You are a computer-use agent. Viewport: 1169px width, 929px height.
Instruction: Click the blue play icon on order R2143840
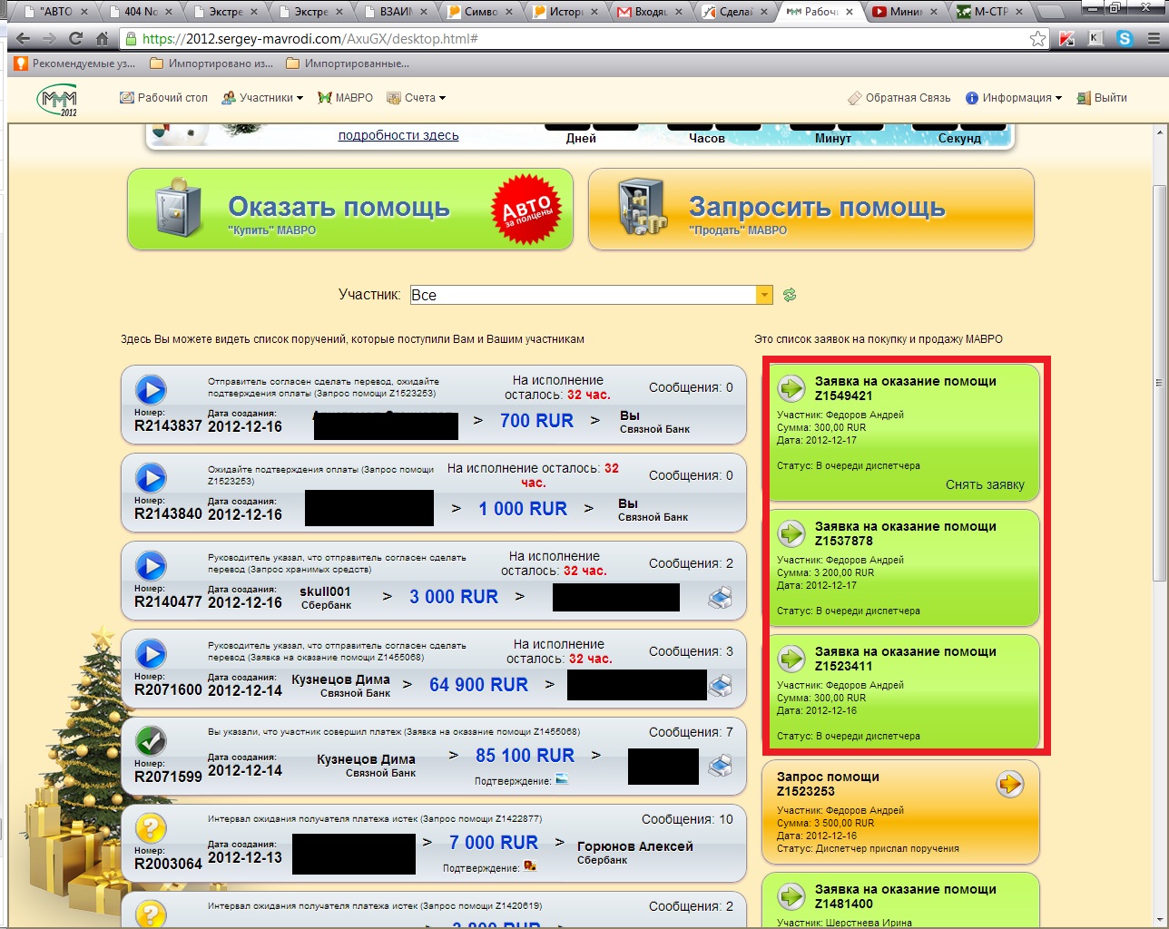(x=151, y=478)
